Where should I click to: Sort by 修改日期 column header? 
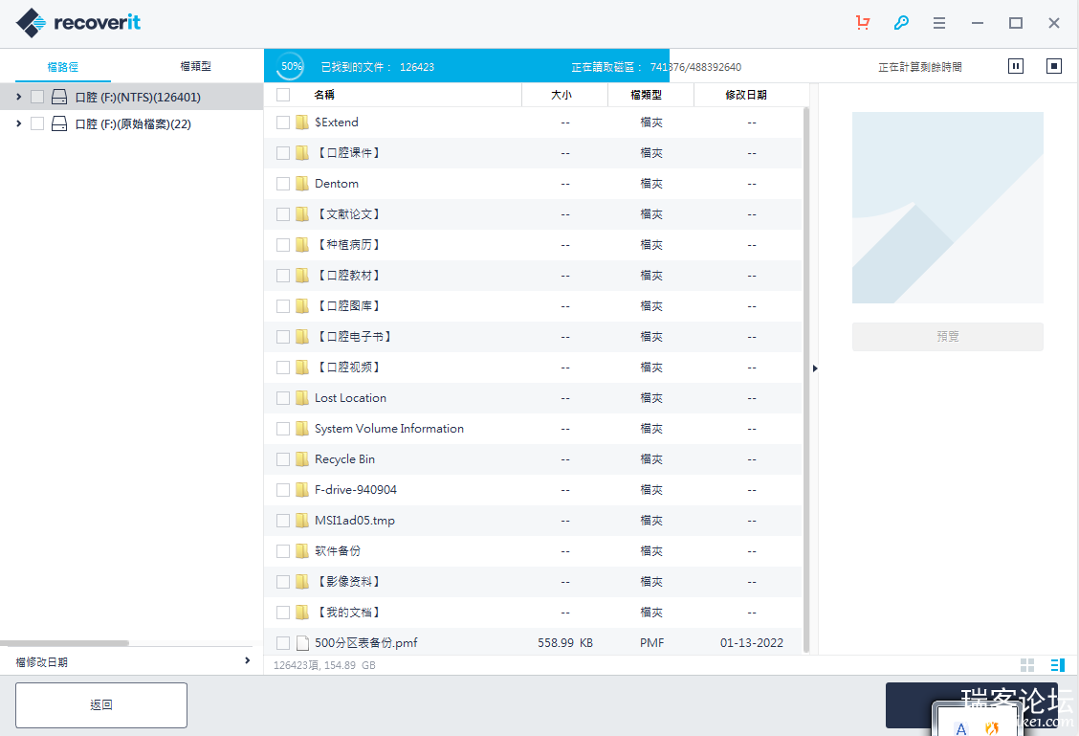(x=746, y=95)
